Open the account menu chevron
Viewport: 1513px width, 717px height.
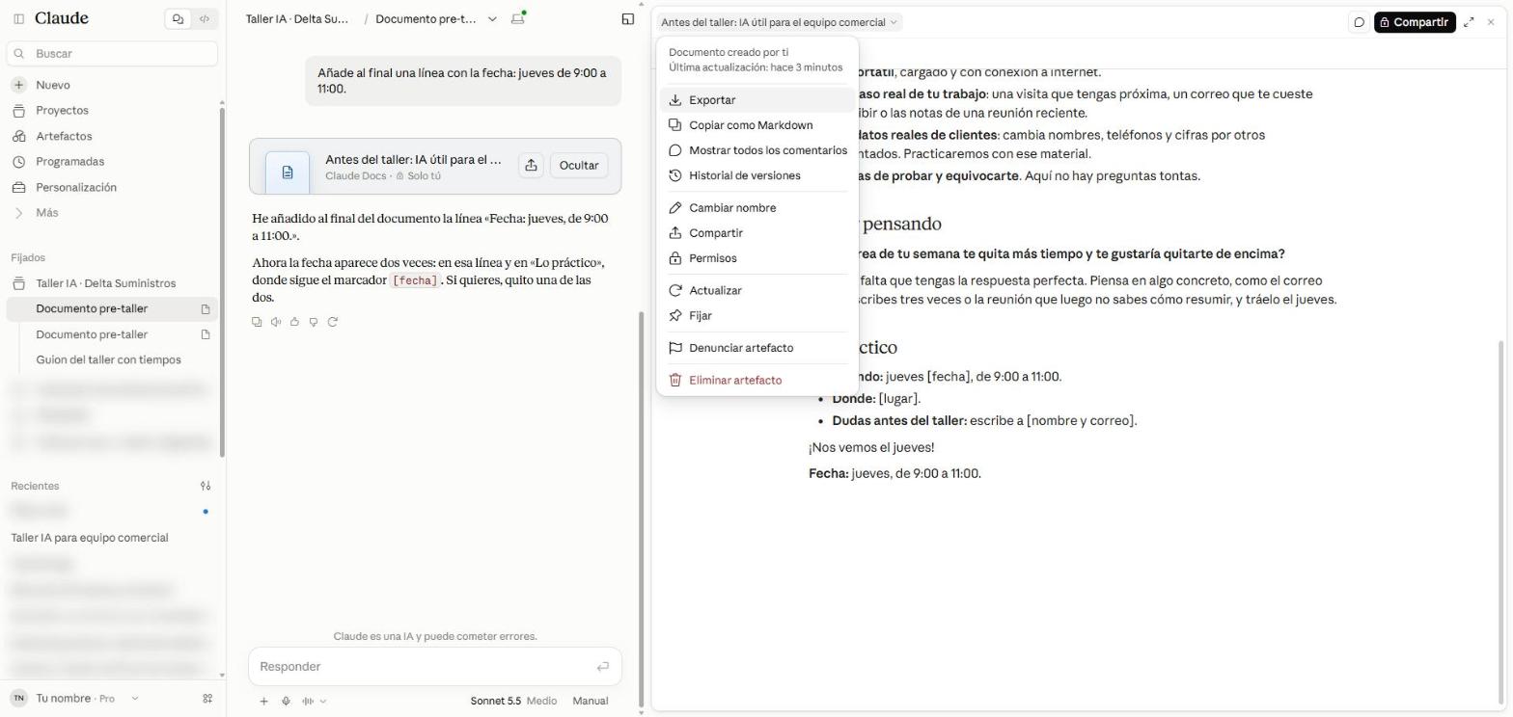tap(134, 699)
